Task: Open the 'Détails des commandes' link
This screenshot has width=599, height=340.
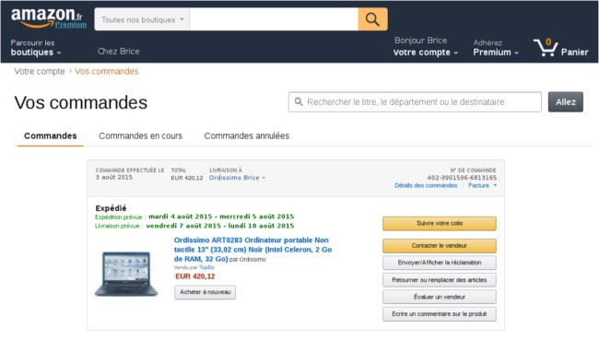Action: coord(426,185)
